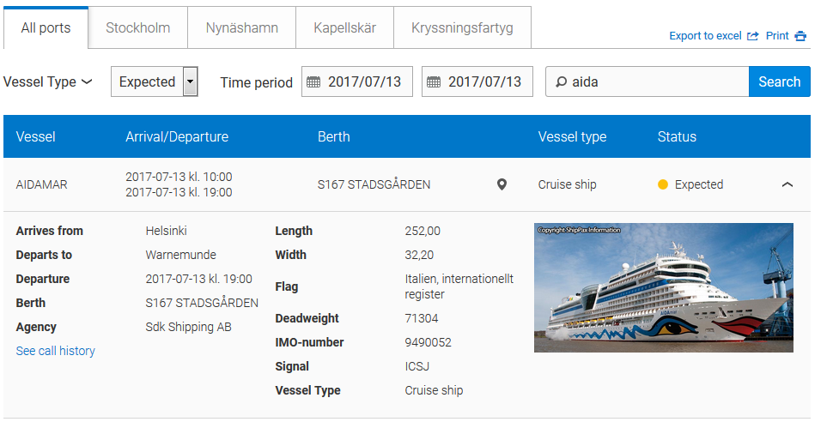
Task: Click the Export to excel link
Action: pyautogui.click(x=705, y=36)
